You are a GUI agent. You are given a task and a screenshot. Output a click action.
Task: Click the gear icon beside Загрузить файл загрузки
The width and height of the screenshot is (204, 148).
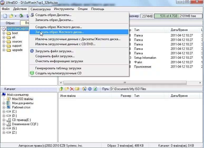coord(32,51)
